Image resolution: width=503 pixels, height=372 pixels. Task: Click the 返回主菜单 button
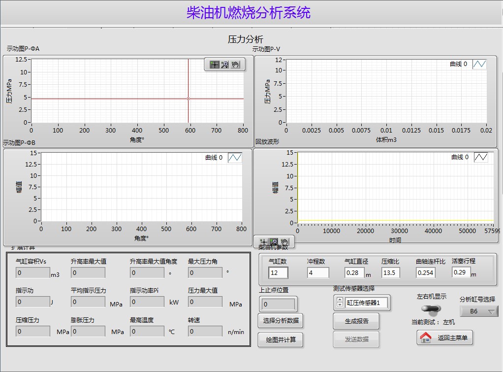point(444,338)
